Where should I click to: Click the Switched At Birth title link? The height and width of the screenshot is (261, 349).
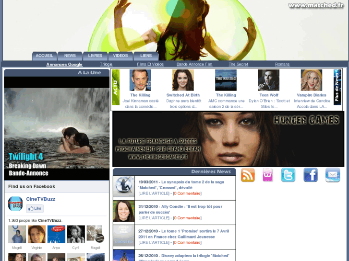click(183, 95)
